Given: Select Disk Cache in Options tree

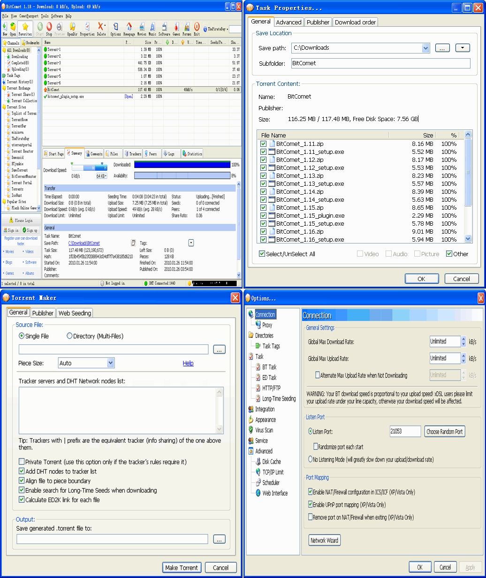Looking at the screenshot, I should tap(267, 462).
